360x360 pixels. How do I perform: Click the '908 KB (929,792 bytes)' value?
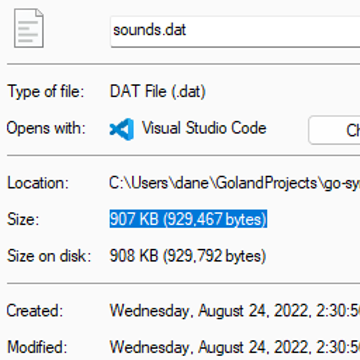(x=188, y=255)
